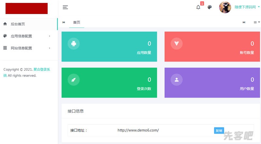This screenshot has width=261, height=144.
Task: Click the rocket icon on 登录次数 card
Action: point(73,80)
